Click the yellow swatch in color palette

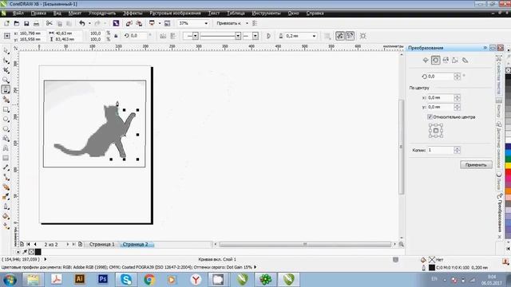coord(508,166)
